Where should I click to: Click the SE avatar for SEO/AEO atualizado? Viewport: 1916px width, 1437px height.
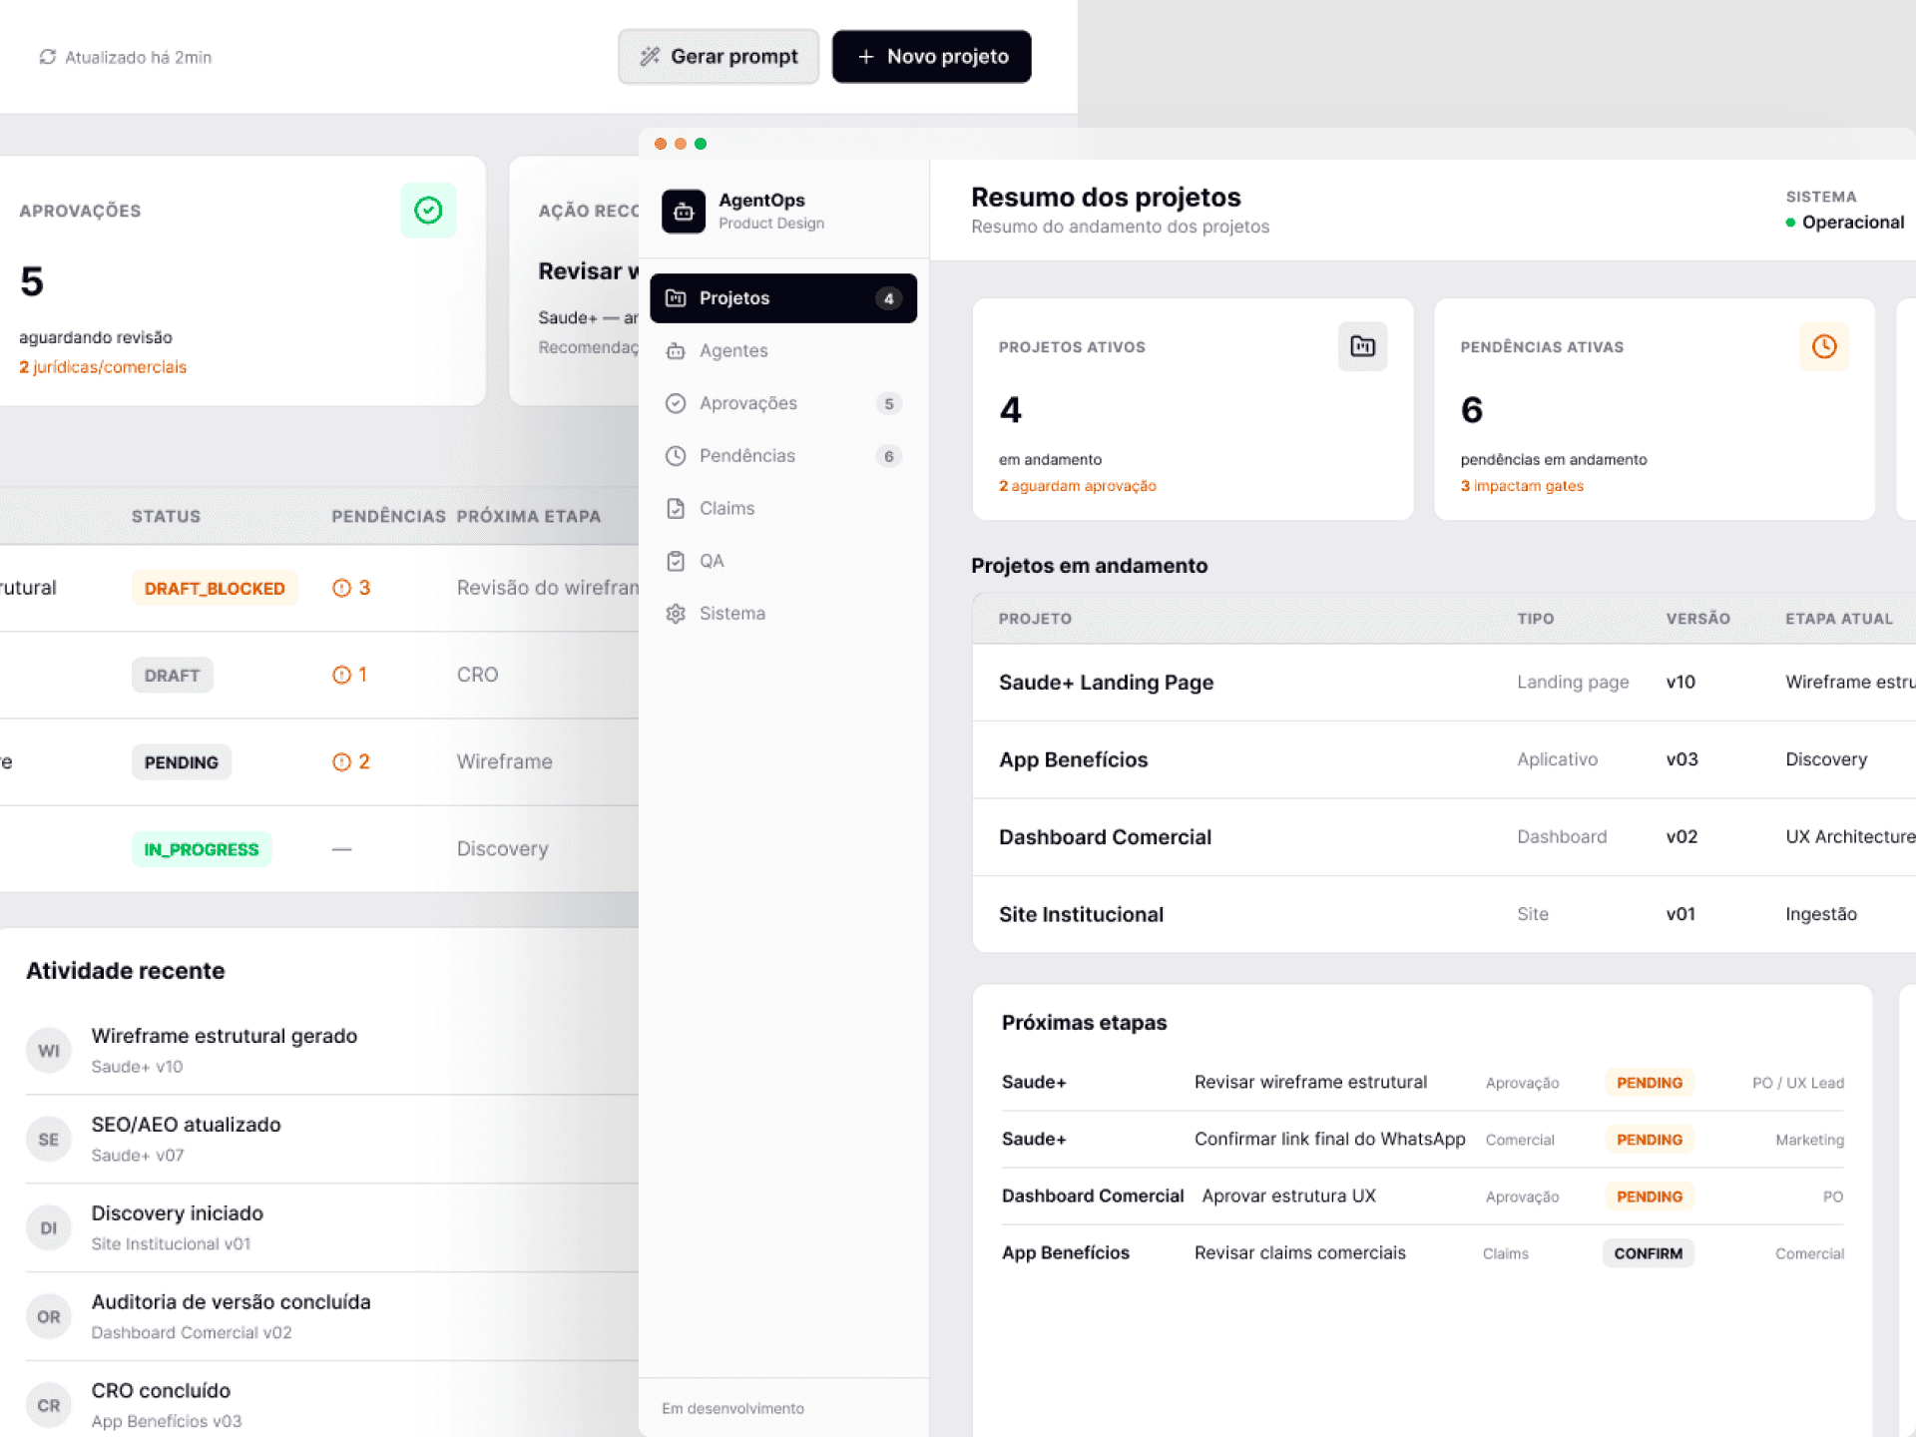(x=49, y=1140)
